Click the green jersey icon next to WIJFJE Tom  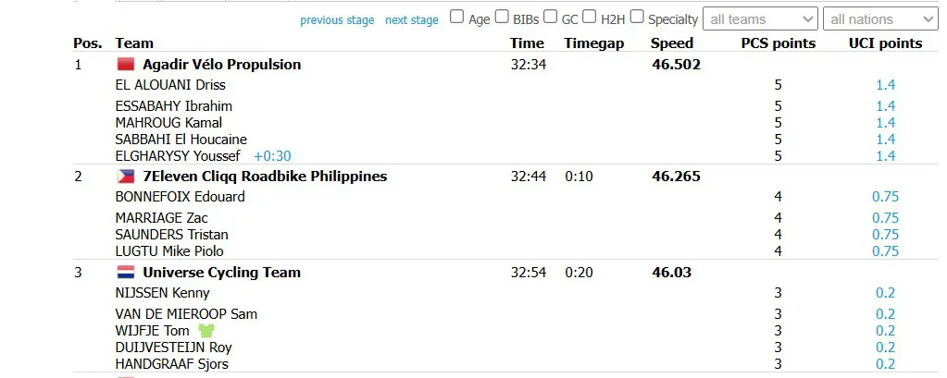click(206, 330)
